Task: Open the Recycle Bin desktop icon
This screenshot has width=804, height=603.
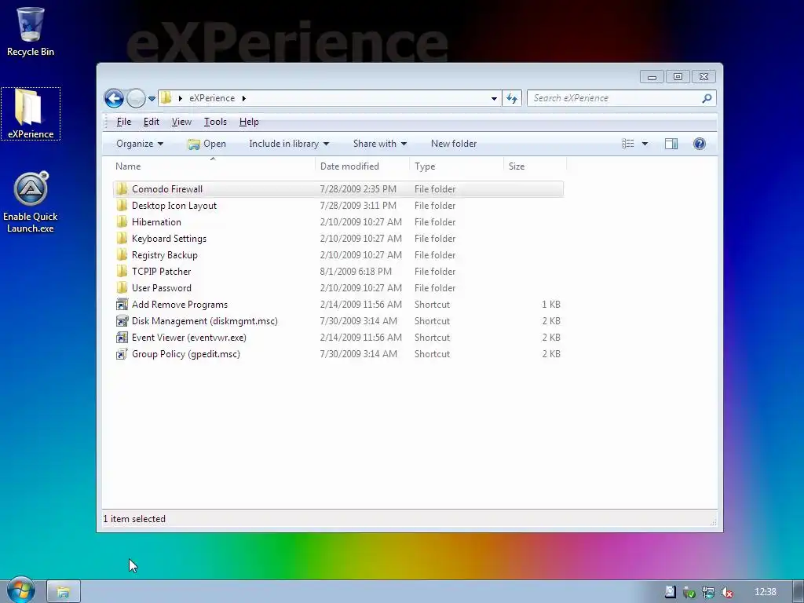Action: (31, 31)
